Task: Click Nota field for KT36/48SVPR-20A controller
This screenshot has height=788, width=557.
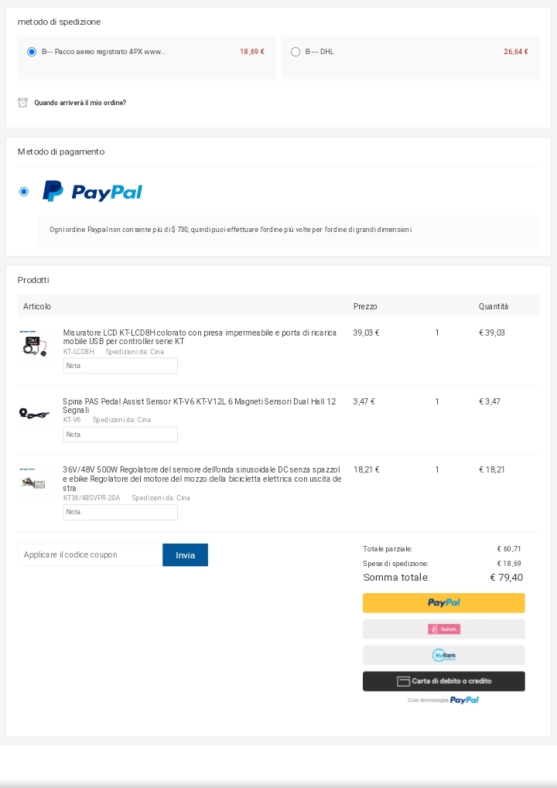Action: pyautogui.click(x=120, y=512)
